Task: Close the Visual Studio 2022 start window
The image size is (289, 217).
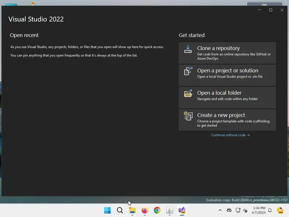Action: pyautogui.click(x=282, y=10)
